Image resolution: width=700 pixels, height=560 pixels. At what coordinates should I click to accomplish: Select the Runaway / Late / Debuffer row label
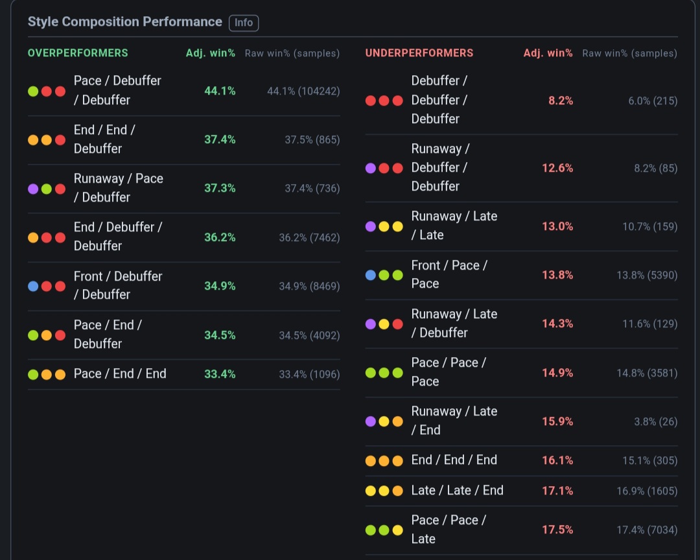[x=454, y=323]
